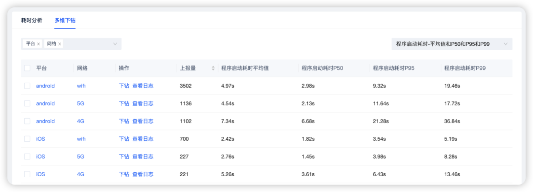Click 下钻 in the android 4G row
Screen dimensions: 533x192
point(124,121)
